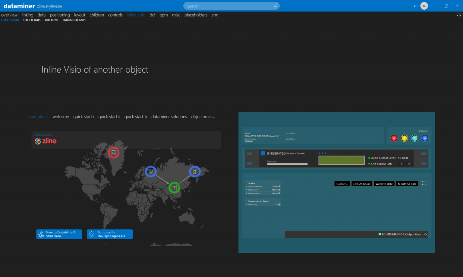Screen dimensions: 463x277
Task: Expand the RC-IRD-MAIN-01 Output Gain legend
Action: tap(426, 235)
